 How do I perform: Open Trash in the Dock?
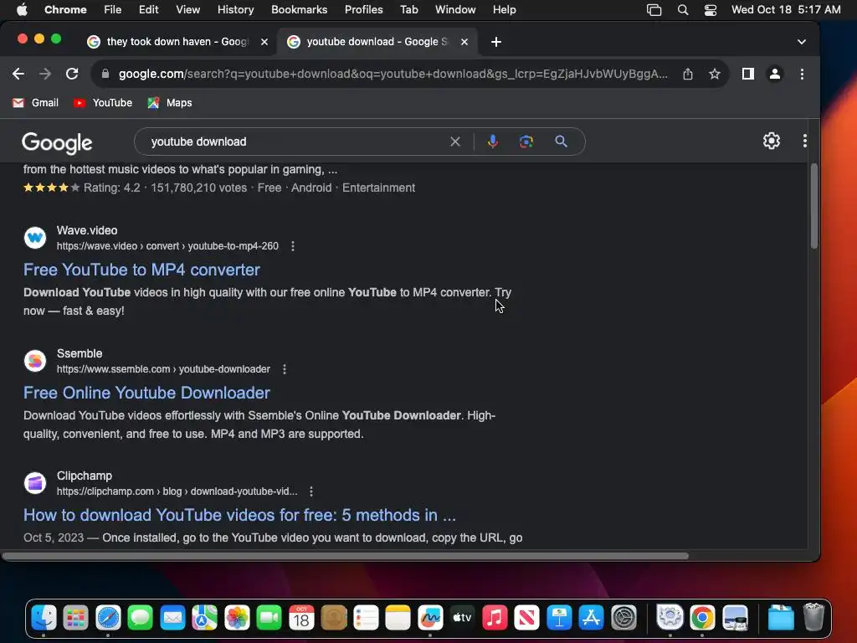click(x=813, y=619)
